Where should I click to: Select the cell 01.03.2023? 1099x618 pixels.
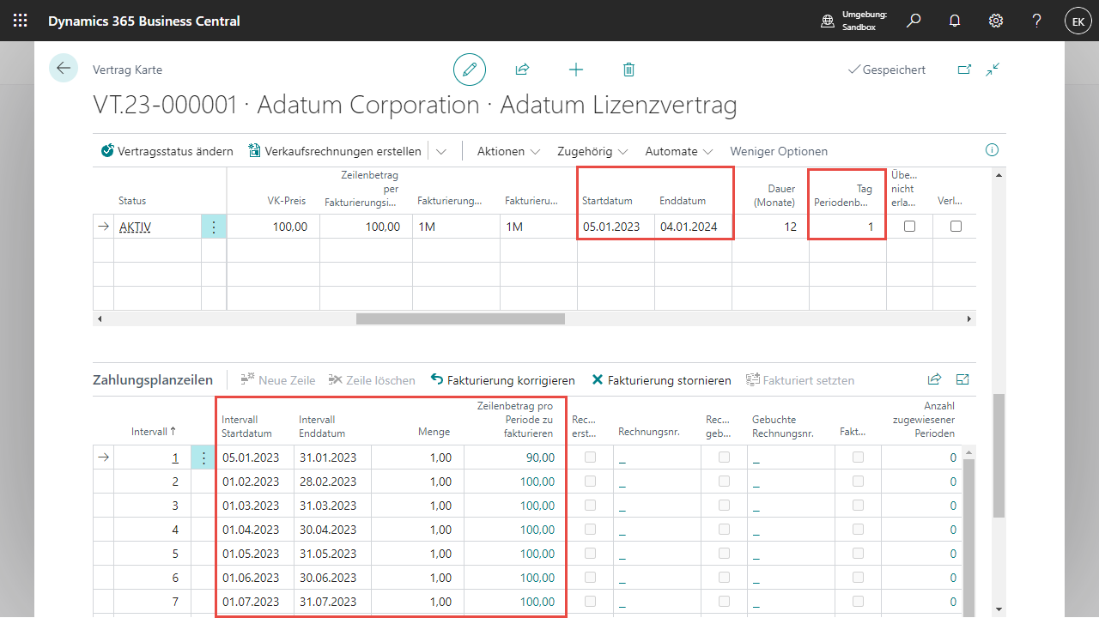click(254, 506)
